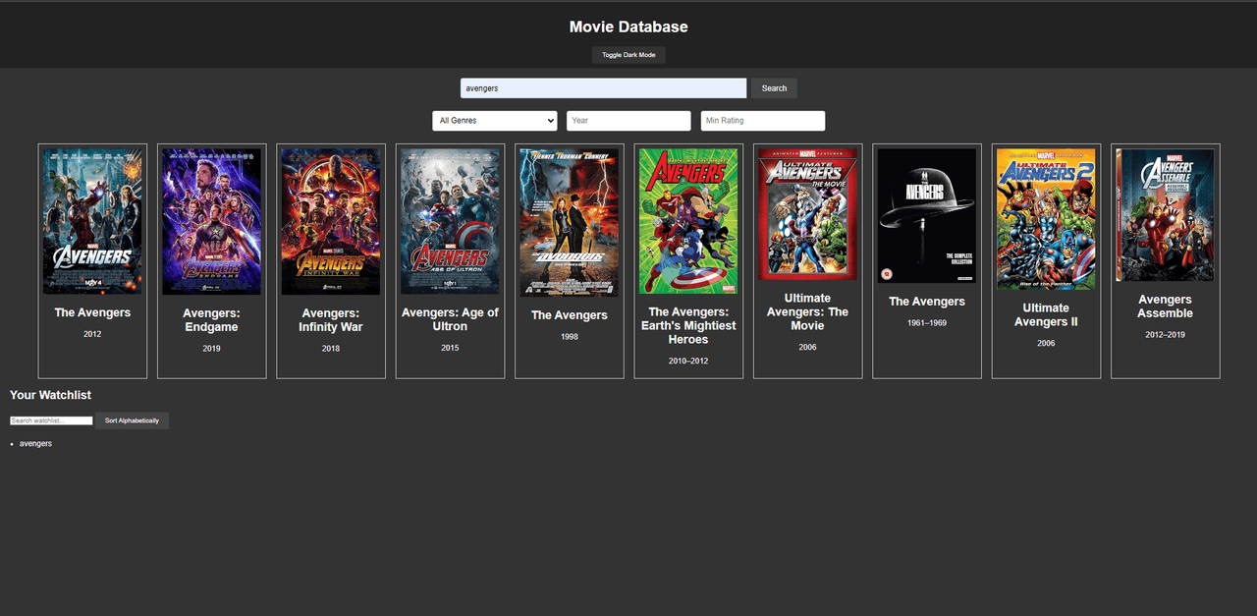Image resolution: width=1257 pixels, height=616 pixels.
Task: Select the Avengers: Infinity War poster
Action: click(x=331, y=221)
